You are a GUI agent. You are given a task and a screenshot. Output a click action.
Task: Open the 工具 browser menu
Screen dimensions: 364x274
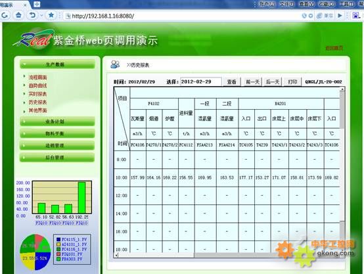coord(347,4)
